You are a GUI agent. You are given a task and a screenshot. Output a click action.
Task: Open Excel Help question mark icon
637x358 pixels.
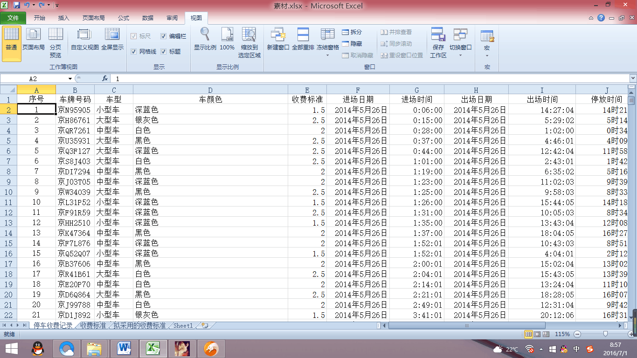point(601,18)
